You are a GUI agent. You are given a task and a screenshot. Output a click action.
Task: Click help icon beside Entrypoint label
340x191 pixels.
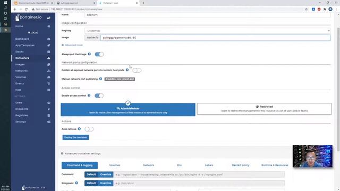coord(76,183)
